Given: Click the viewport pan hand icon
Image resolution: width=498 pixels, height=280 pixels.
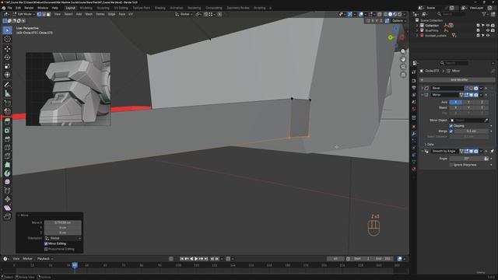Looking at the screenshot, I should point(403,59).
